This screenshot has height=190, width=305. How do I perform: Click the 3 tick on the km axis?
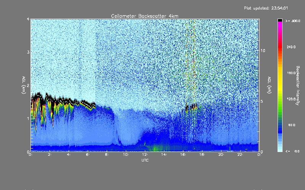[x=28, y=52]
